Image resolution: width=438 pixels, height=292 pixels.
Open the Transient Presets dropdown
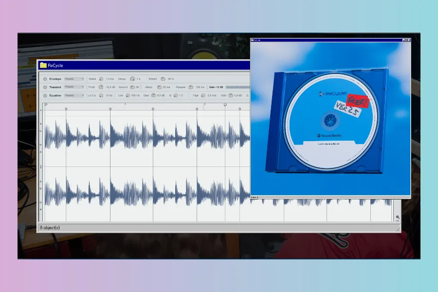coord(74,87)
